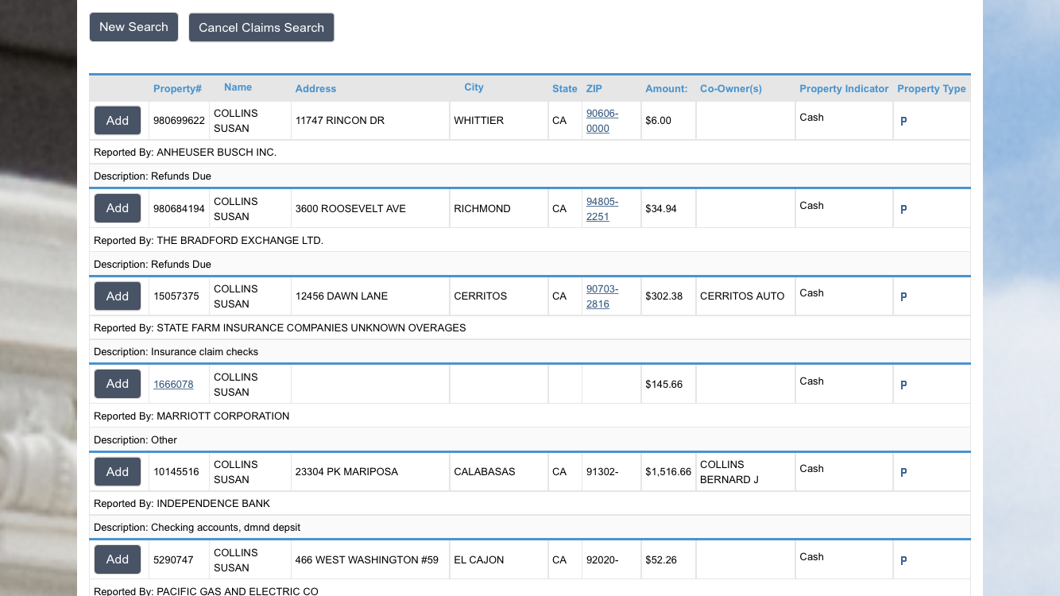Select address 23304 PK MARIPOSA

pos(345,472)
